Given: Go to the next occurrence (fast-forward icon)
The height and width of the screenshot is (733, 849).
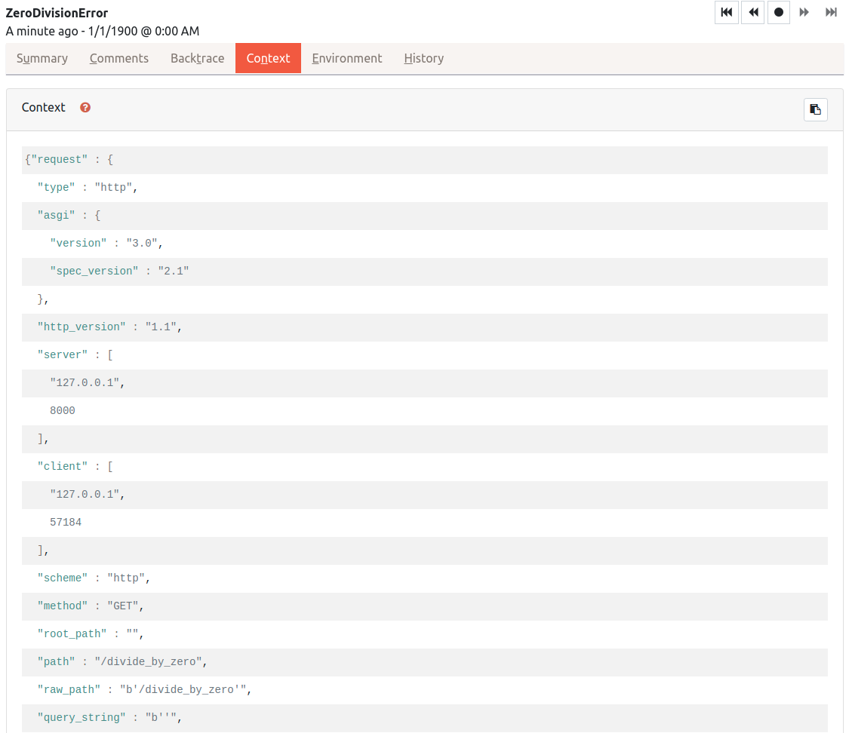Looking at the screenshot, I should point(804,13).
